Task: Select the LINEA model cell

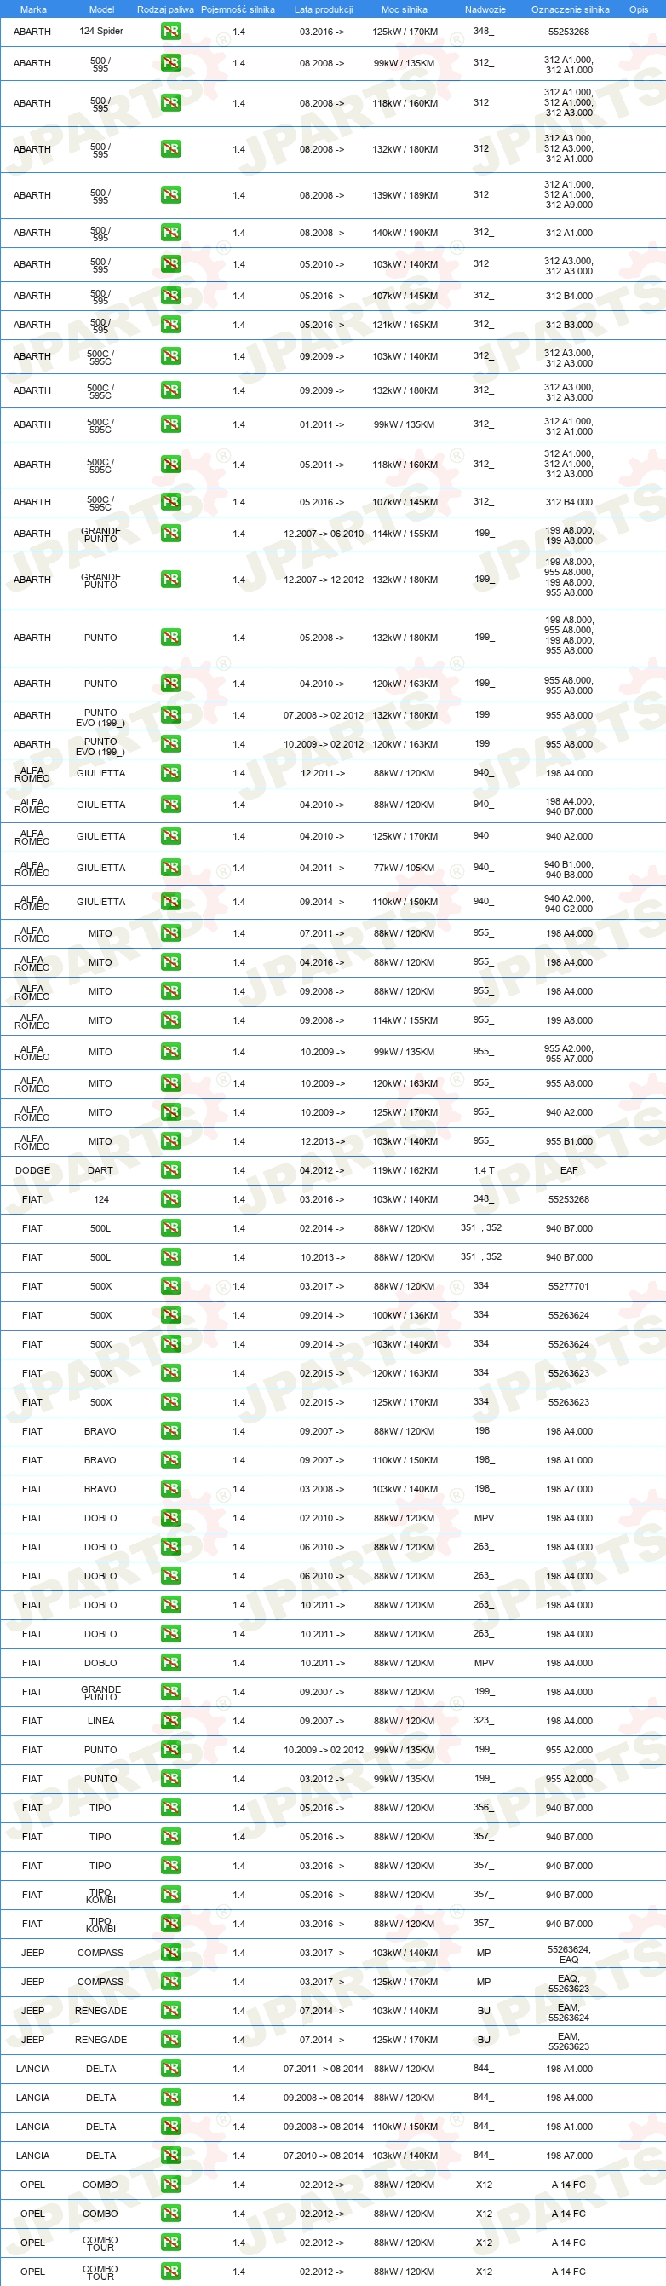Action: point(101,1720)
